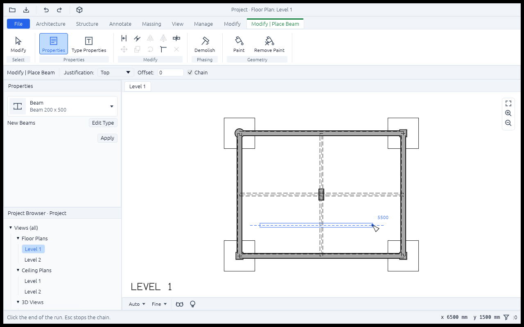Image resolution: width=524 pixels, height=327 pixels.
Task: Open the File menu
Action: pyautogui.click(x=18, y=24)
